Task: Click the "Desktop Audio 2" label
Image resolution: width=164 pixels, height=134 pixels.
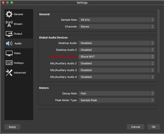Action: coord(66,50)
